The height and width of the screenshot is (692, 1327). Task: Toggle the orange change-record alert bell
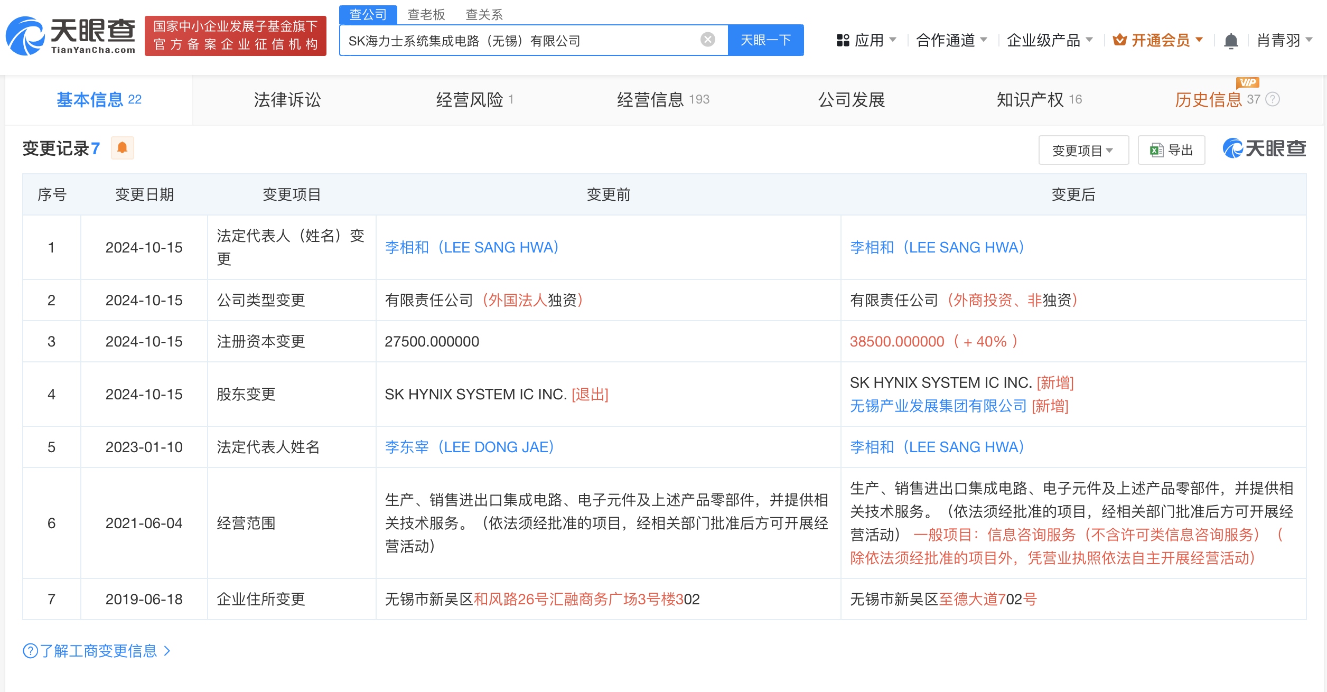123,148
